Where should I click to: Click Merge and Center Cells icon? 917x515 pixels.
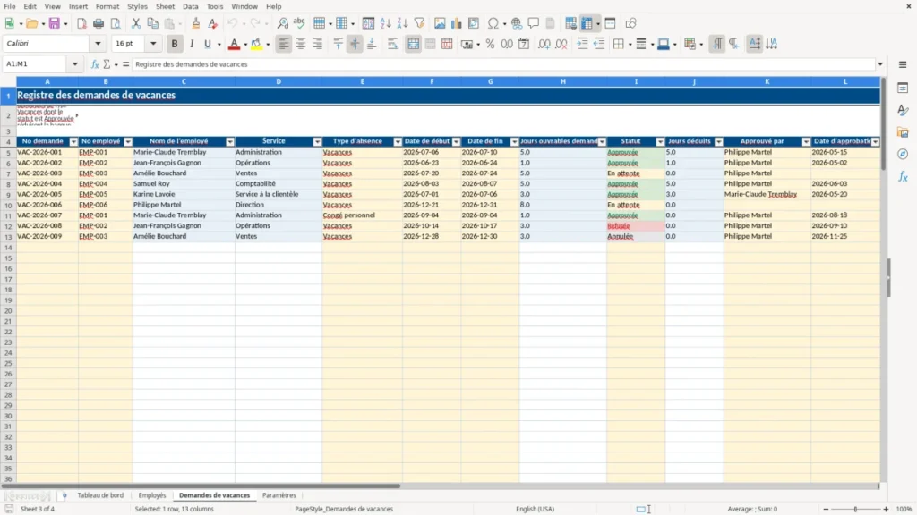pos(414,44)
